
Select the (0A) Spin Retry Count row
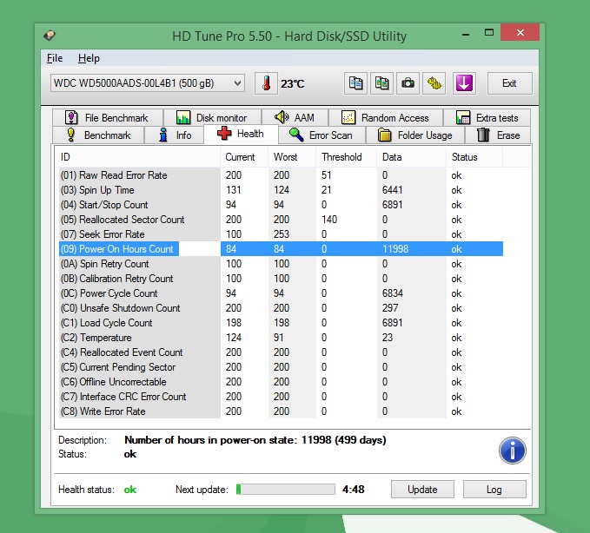(281, 264)
